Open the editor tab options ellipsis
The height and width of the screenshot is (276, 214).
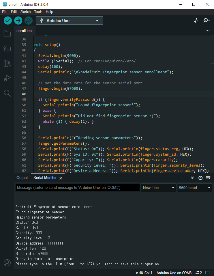point(207,31)
